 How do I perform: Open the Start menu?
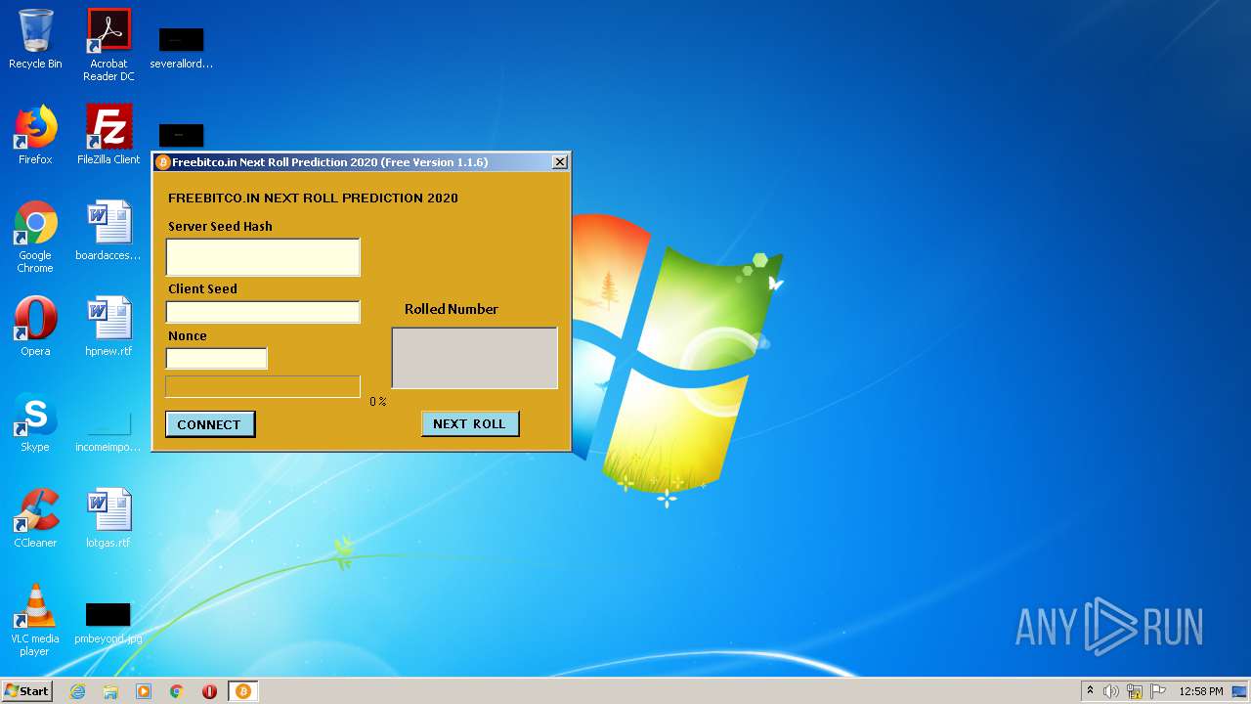(x=26, y=691)
